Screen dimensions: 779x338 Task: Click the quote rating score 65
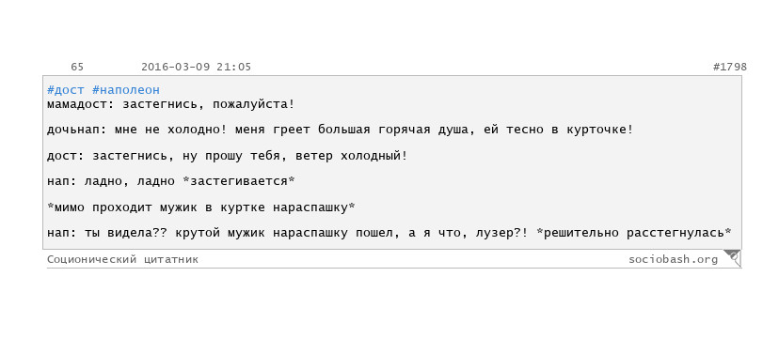[77, 67]
